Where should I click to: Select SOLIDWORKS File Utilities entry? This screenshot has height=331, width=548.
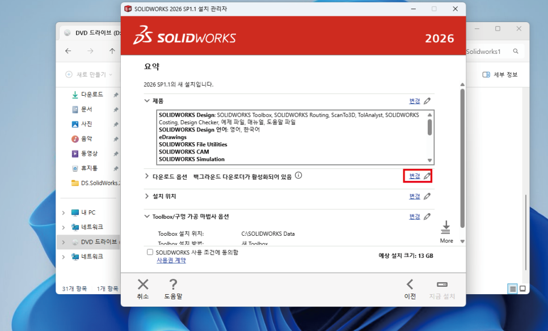(193, 145)
